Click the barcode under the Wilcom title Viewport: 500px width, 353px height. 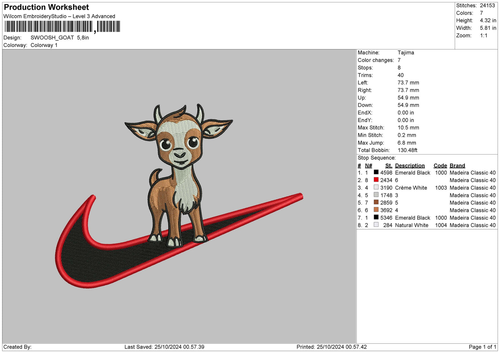click(x=62, y=27)
